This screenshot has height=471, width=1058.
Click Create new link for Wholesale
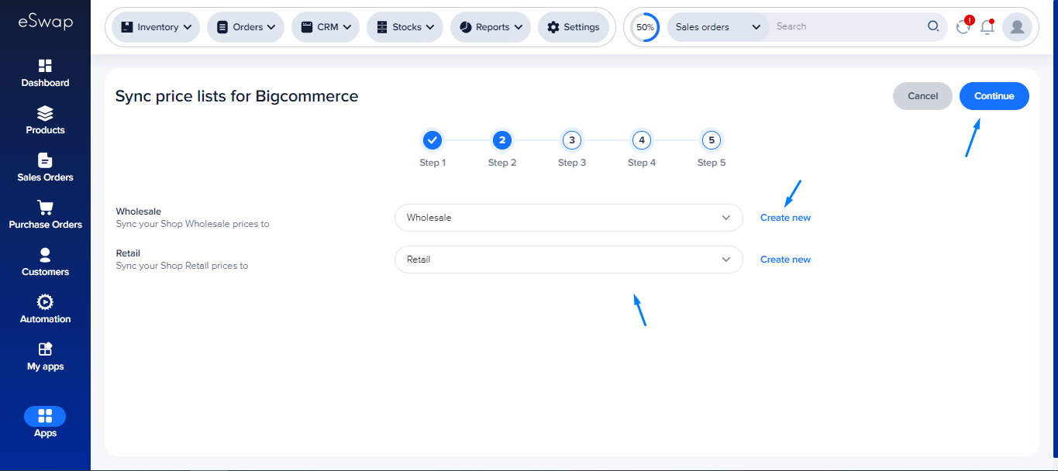click(785, 218)
